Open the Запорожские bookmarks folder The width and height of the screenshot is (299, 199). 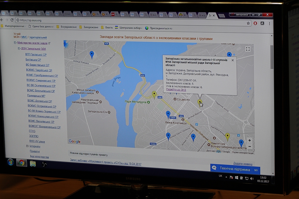pyautogui.click(x=89, y=27)
